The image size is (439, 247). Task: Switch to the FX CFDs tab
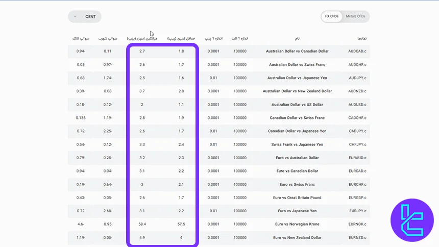331,16
